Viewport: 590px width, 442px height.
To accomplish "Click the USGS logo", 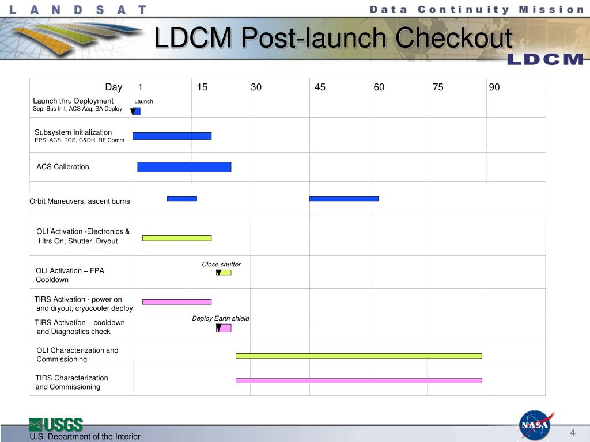I will pyautogui.click(x=56, y=425).
